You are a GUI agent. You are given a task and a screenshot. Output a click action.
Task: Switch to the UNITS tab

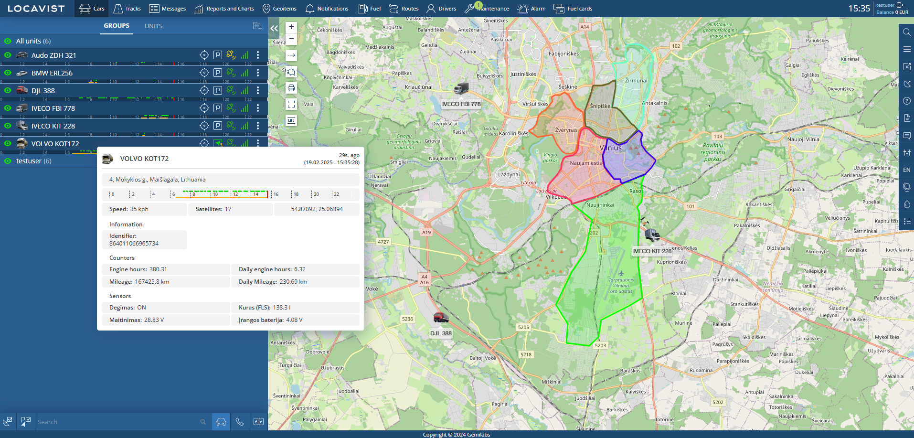click(x=153, y=26)
